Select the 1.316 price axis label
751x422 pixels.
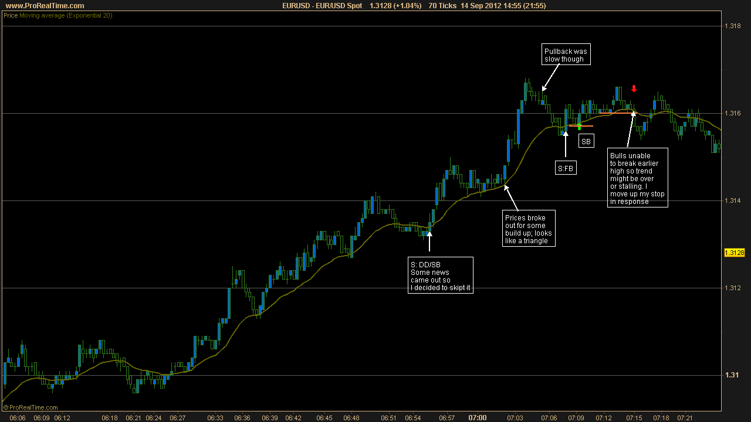coord(733,113)
